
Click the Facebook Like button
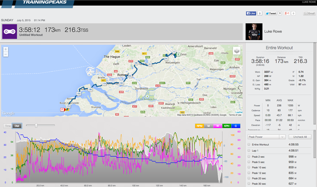[x=251, y=13]
